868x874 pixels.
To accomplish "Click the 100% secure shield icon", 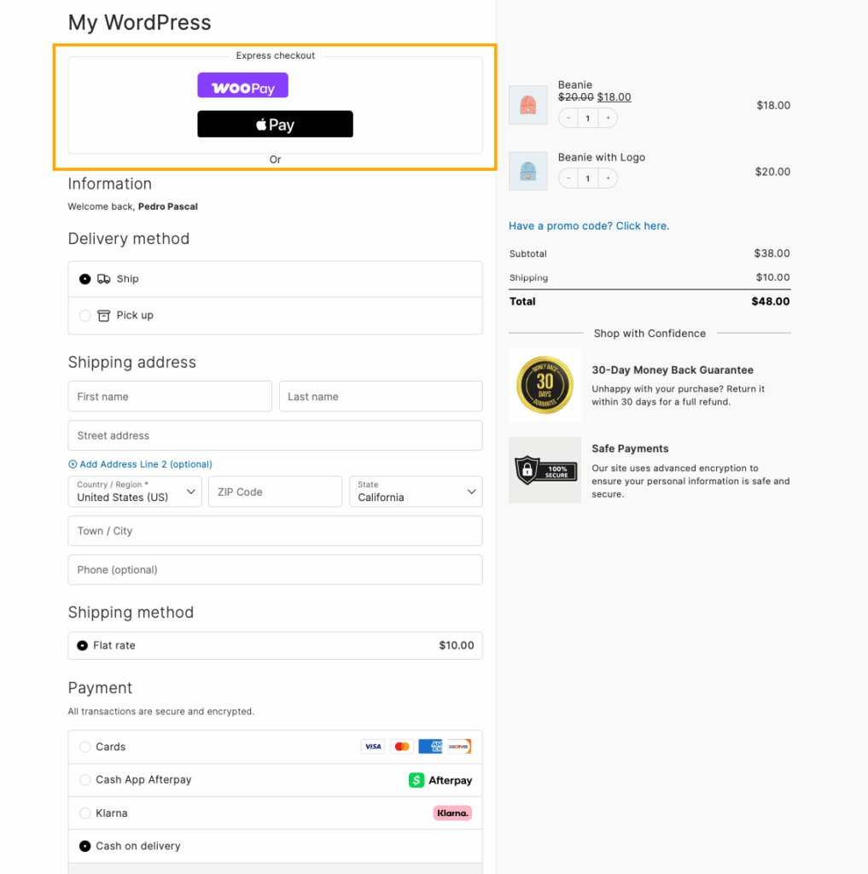I will (545, 470).
